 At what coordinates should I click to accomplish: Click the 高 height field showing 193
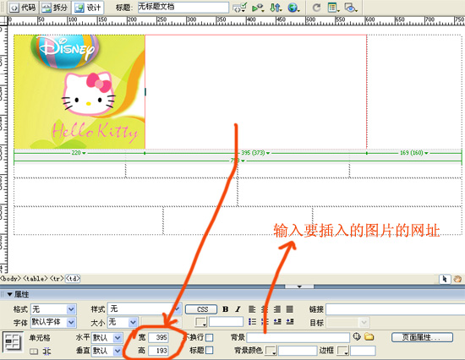pyautogui.click(x=158, y=351)
